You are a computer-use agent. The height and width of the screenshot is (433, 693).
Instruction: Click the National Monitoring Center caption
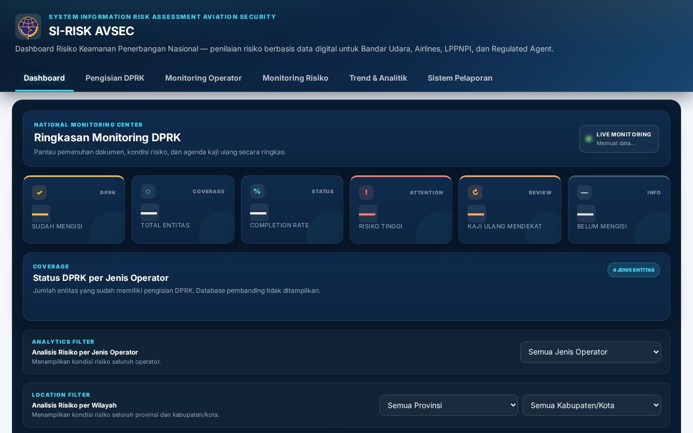pyautogui.click(x=88, y=124)
